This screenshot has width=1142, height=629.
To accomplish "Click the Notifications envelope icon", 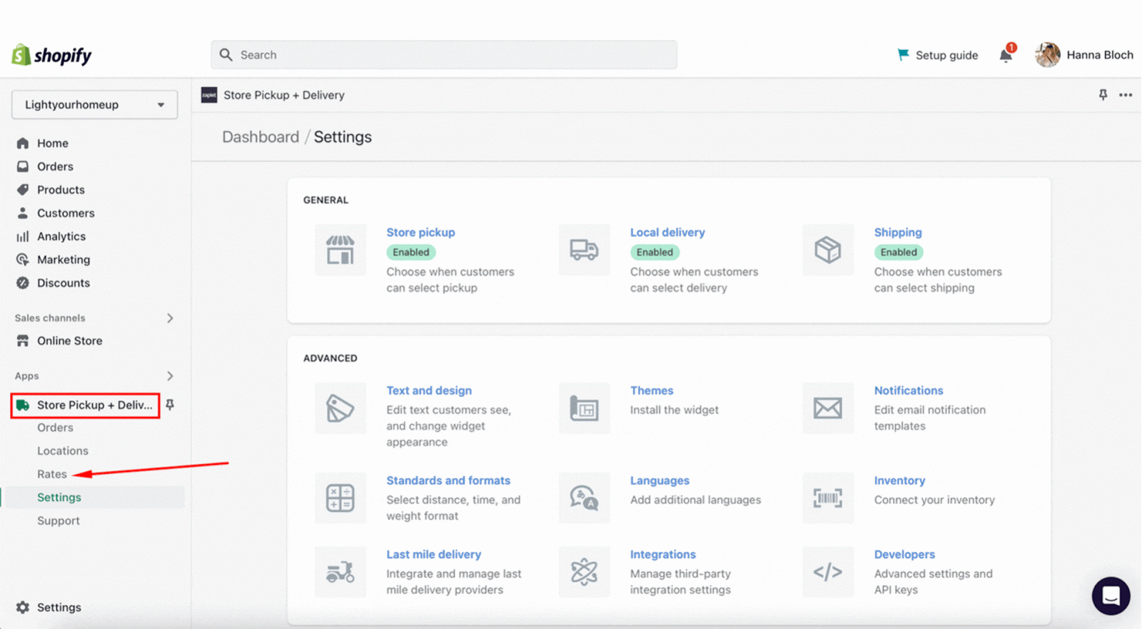I will coord(828,408).
